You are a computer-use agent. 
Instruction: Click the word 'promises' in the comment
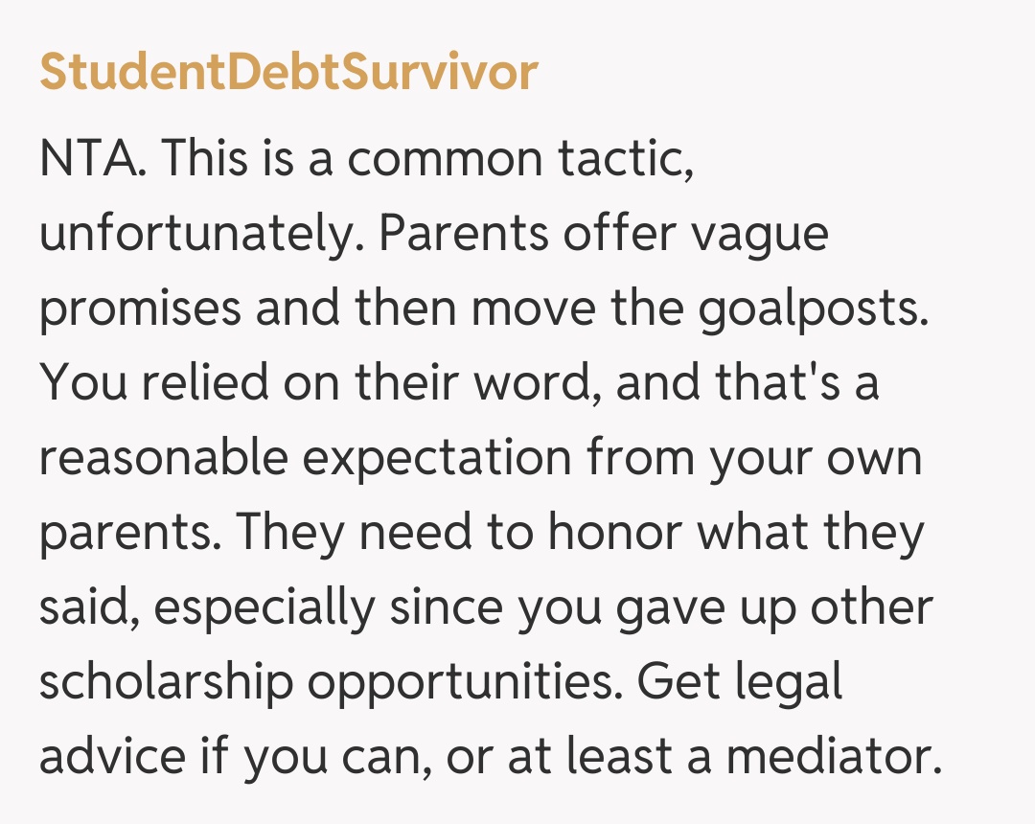(140, 309)
